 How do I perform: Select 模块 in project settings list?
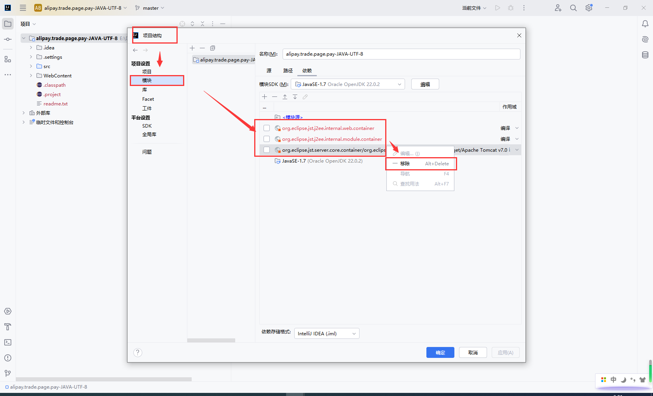157,80
